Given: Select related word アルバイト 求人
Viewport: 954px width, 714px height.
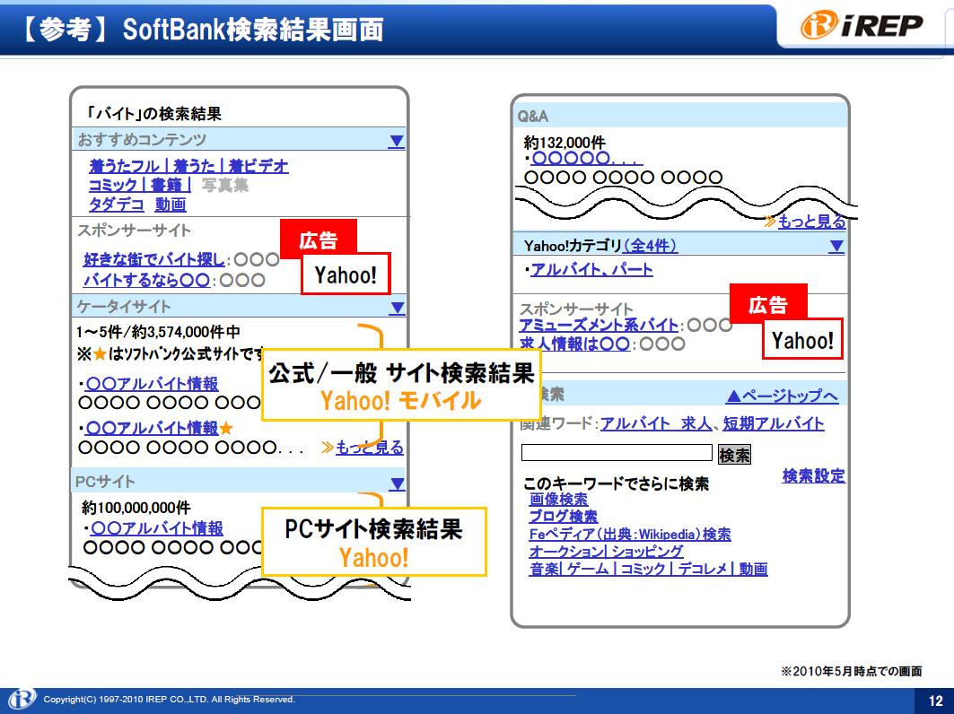Looking at the screenshot, I should click(656, 424).
